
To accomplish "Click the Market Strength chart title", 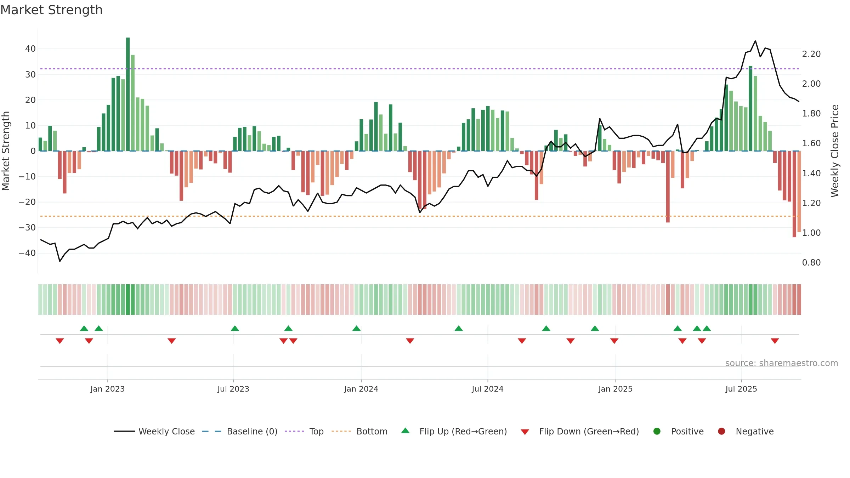I will click(51, 10).
